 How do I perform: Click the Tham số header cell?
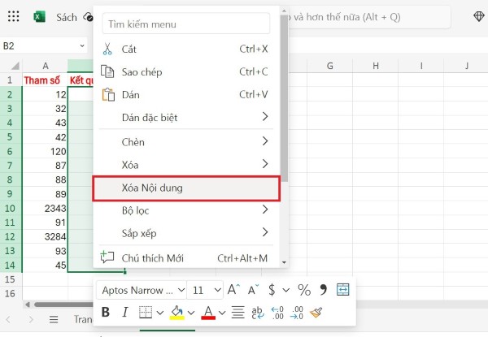[45, 80]
